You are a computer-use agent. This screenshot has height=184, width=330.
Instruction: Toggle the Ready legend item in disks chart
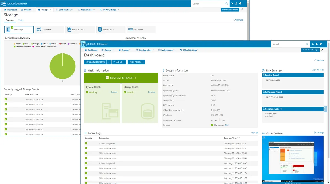[17, 44]
